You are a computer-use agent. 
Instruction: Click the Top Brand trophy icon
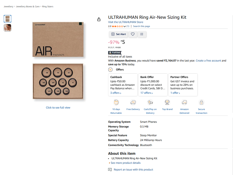(x=167, y=102)
